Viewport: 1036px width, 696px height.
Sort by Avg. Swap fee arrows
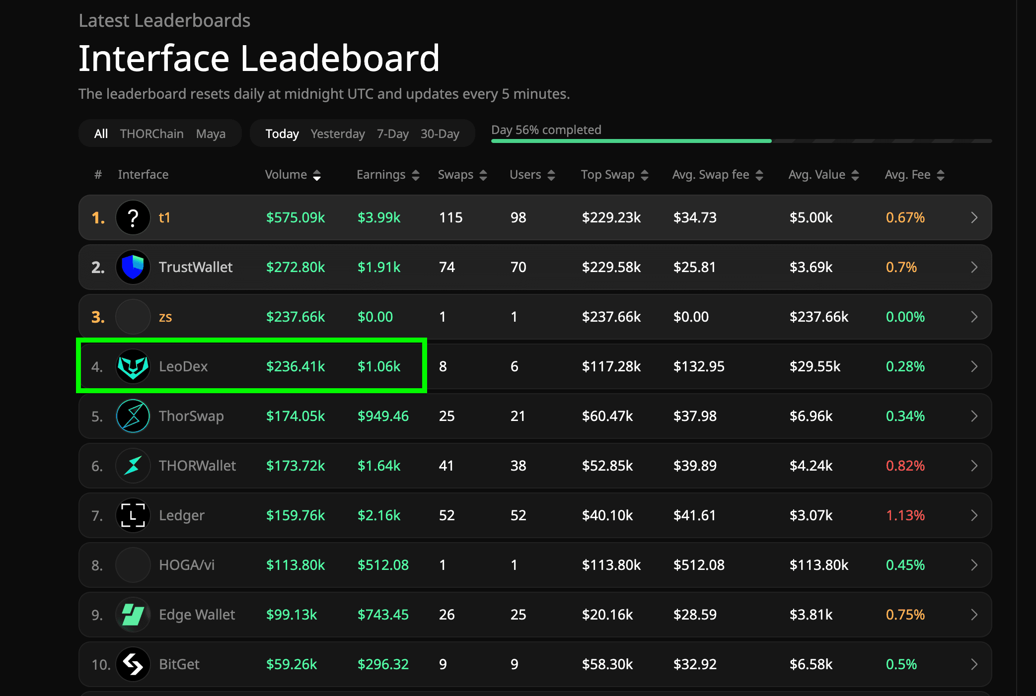point(759,175)
